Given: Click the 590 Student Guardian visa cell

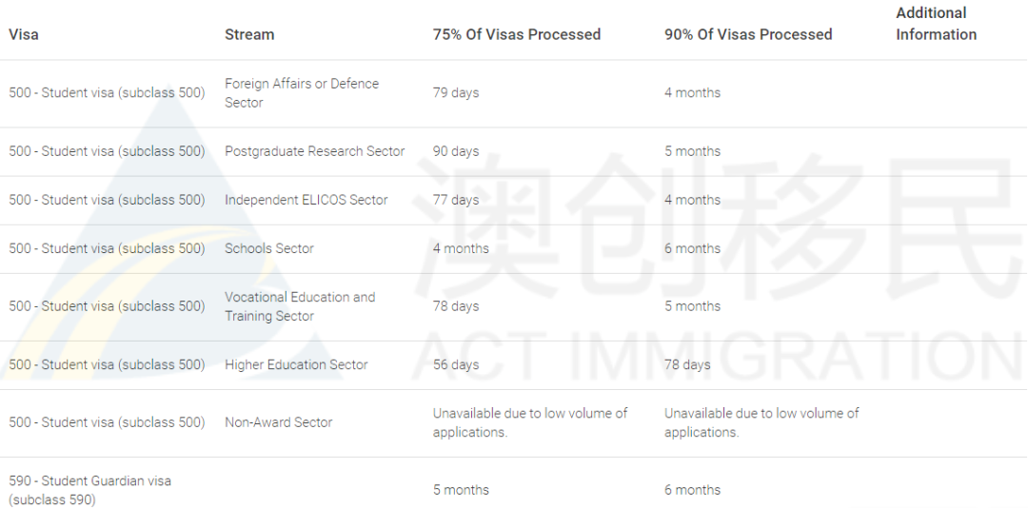Looking at the screenshot, I should coord(90,490).
